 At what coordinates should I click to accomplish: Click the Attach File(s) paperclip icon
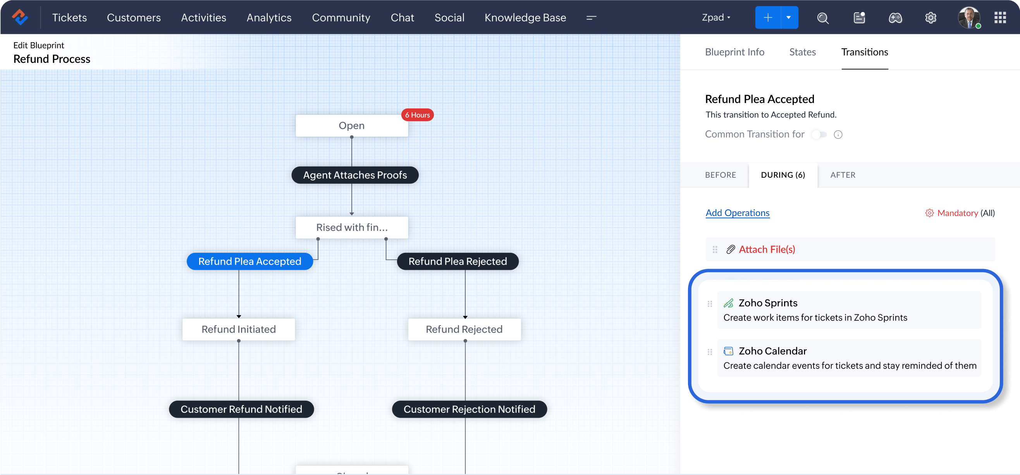[730, 249]
